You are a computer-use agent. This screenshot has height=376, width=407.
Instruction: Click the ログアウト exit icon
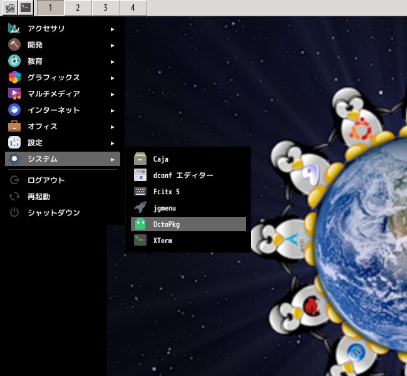pos(14,180)
